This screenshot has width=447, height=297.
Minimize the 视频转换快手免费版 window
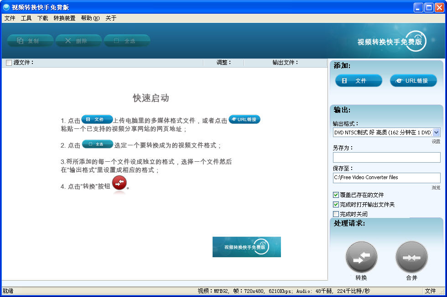[418, 7]
